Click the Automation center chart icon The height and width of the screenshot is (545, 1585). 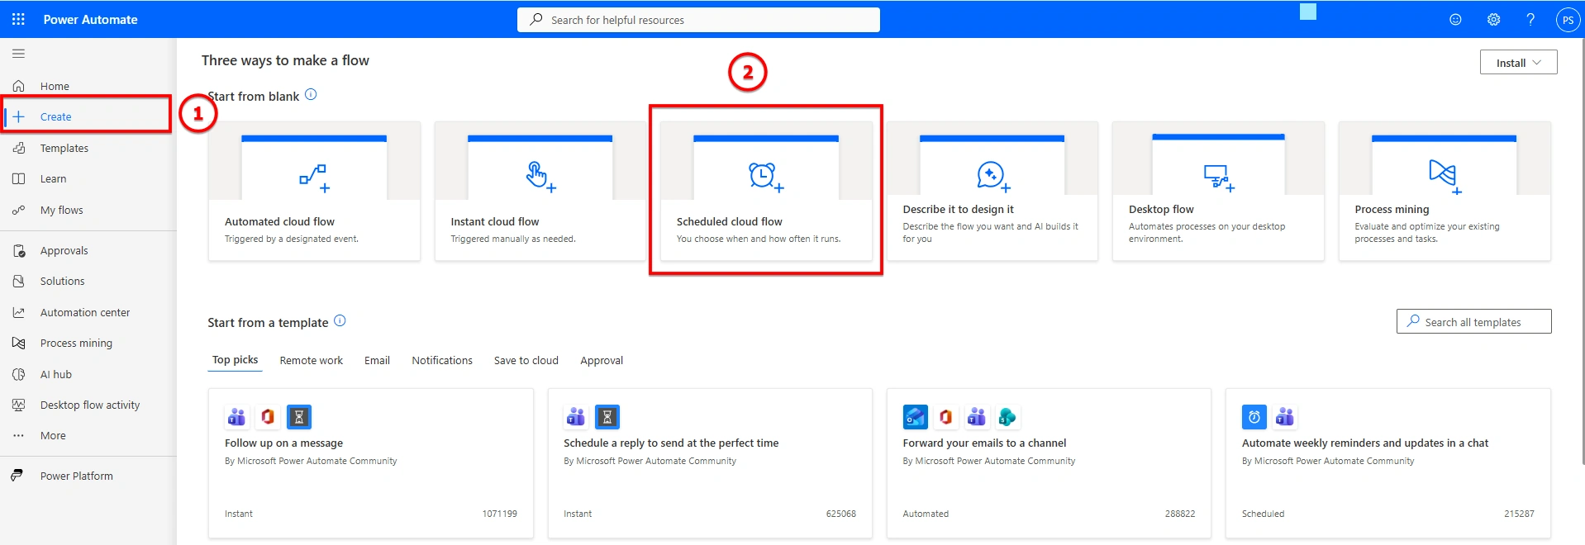[18, 312]
